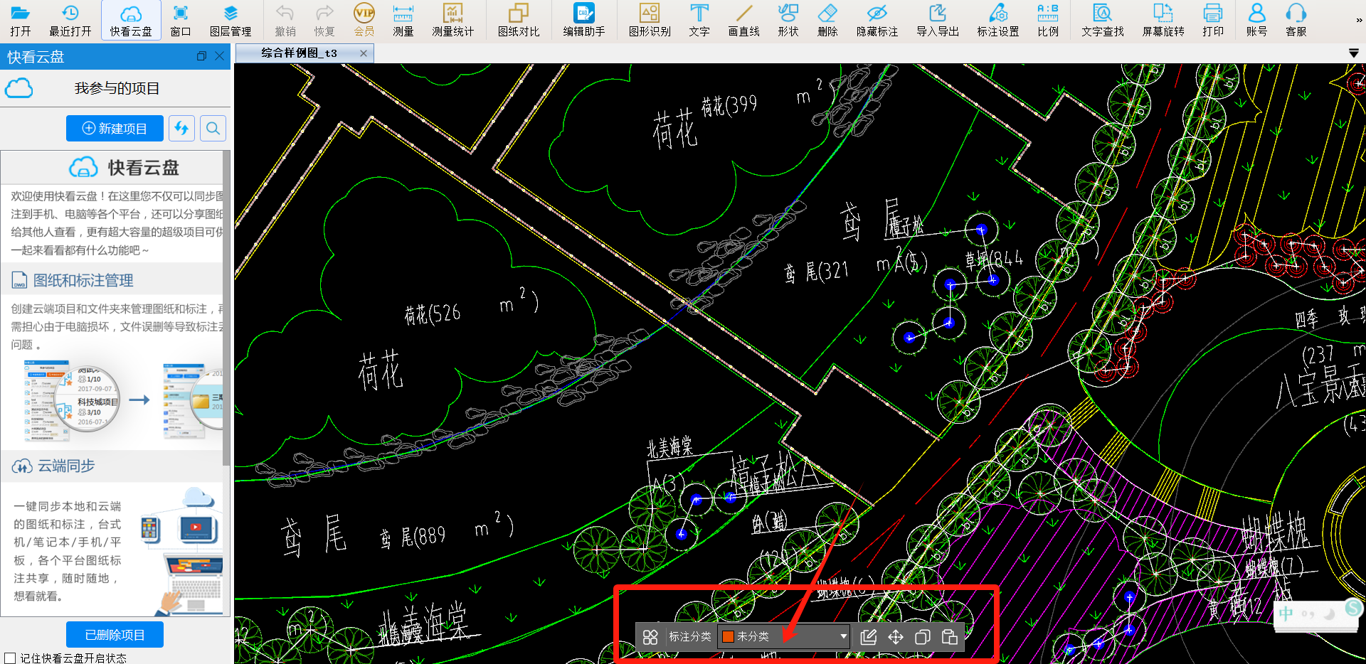Expand the toolbar overflow chevron
Screen dimensions: 1366x664
(1359, 20)
